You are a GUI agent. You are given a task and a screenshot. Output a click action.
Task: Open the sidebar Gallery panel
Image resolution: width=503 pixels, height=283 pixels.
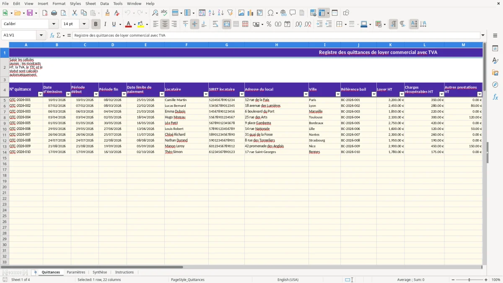click(x=495, y=73)
